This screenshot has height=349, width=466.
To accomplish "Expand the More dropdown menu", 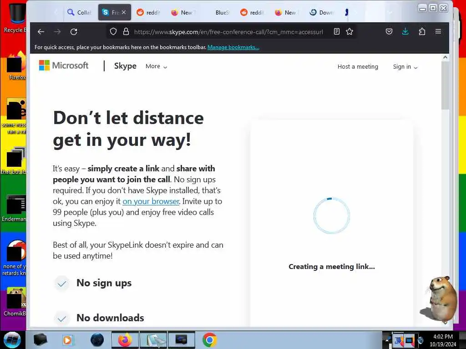I will click(x=157, y=66).
